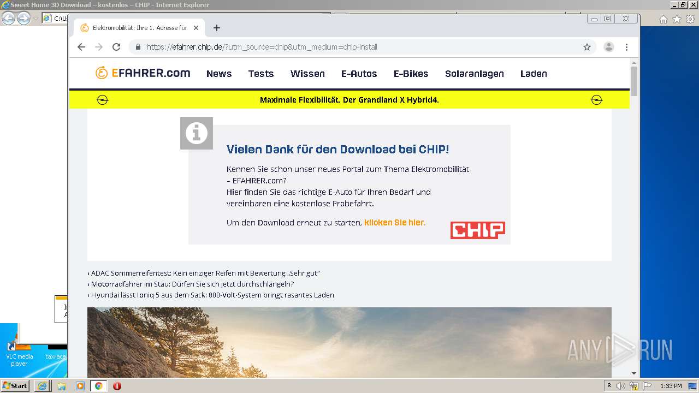Click Internet Explorer back button

8,19
